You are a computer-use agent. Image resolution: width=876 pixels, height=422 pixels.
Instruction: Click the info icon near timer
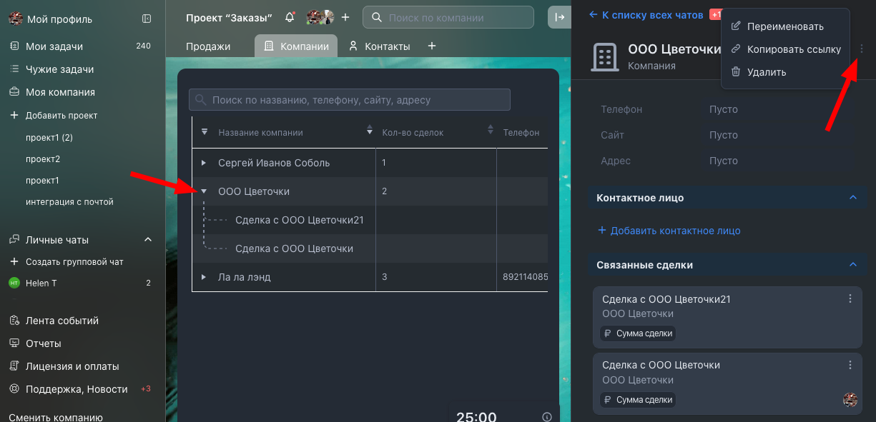(x=547, y=417)
